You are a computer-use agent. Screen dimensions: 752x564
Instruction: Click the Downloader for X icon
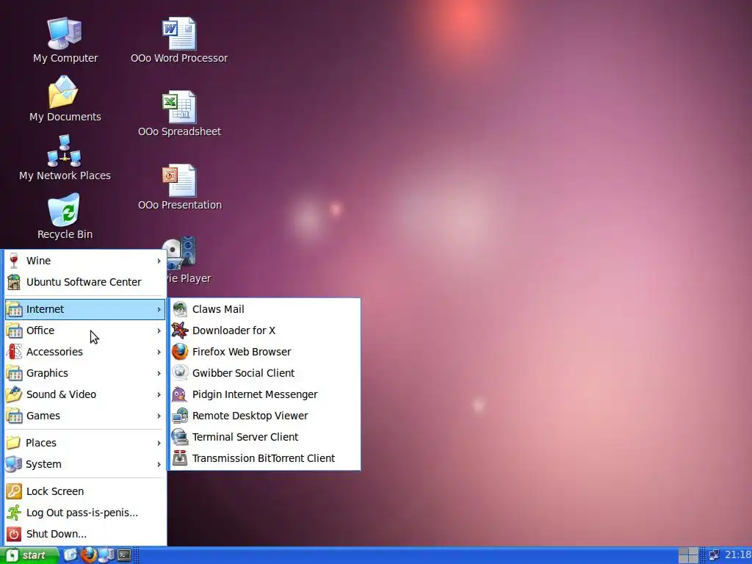click(180, 330)
